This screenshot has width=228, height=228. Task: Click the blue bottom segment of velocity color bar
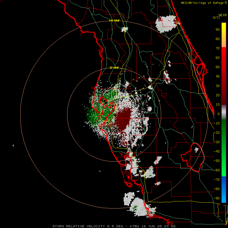click(x=224, y=189)
